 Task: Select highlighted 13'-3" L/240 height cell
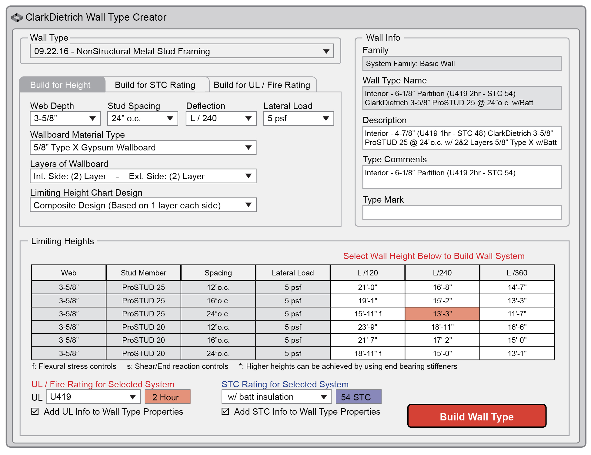point(442,314)
